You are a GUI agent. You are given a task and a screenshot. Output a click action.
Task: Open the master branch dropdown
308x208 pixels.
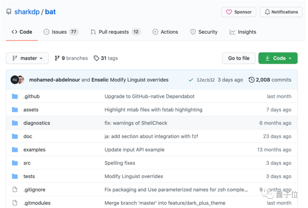[27, 58]
